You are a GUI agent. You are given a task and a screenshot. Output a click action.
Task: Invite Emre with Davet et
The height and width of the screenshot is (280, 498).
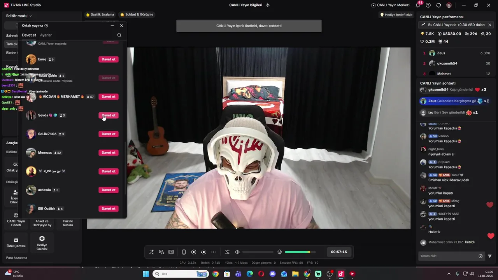[x=109, y=59]
